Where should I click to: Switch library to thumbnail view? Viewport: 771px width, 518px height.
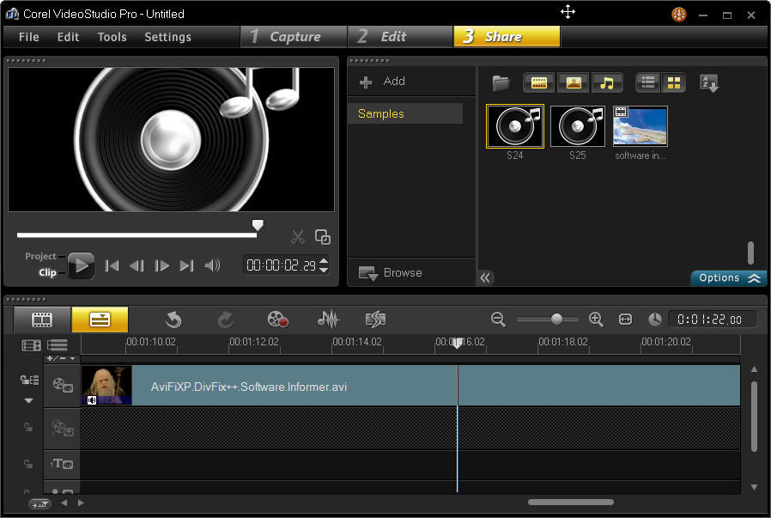pyautogui.click(x=674, y=82)
